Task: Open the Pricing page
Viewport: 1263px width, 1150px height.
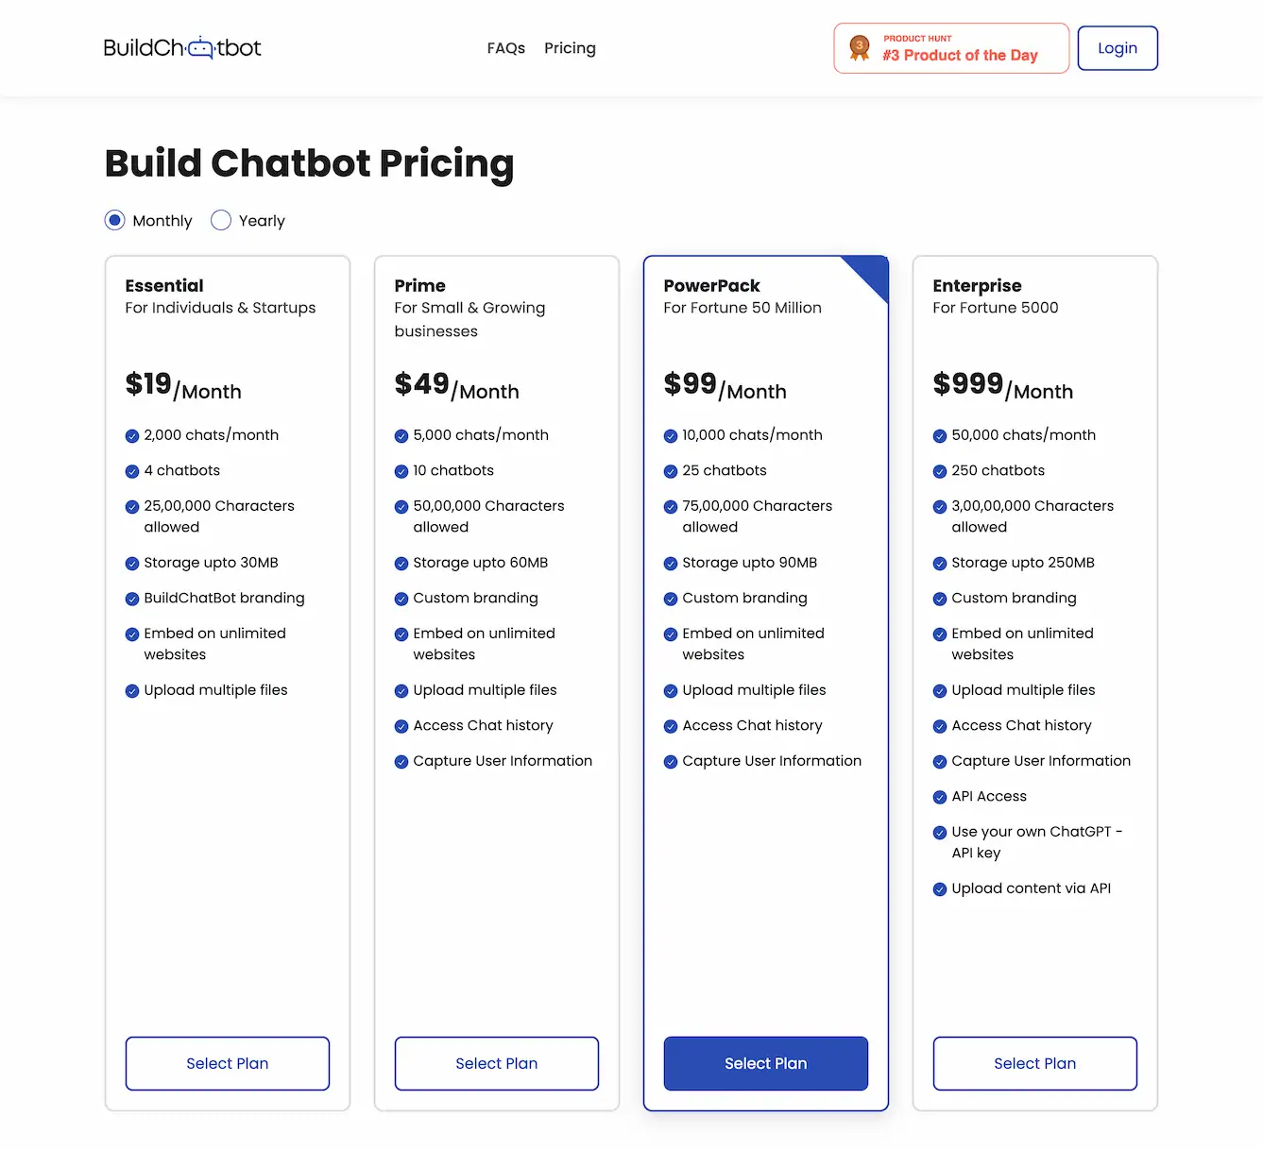Action: click(570, 47)
